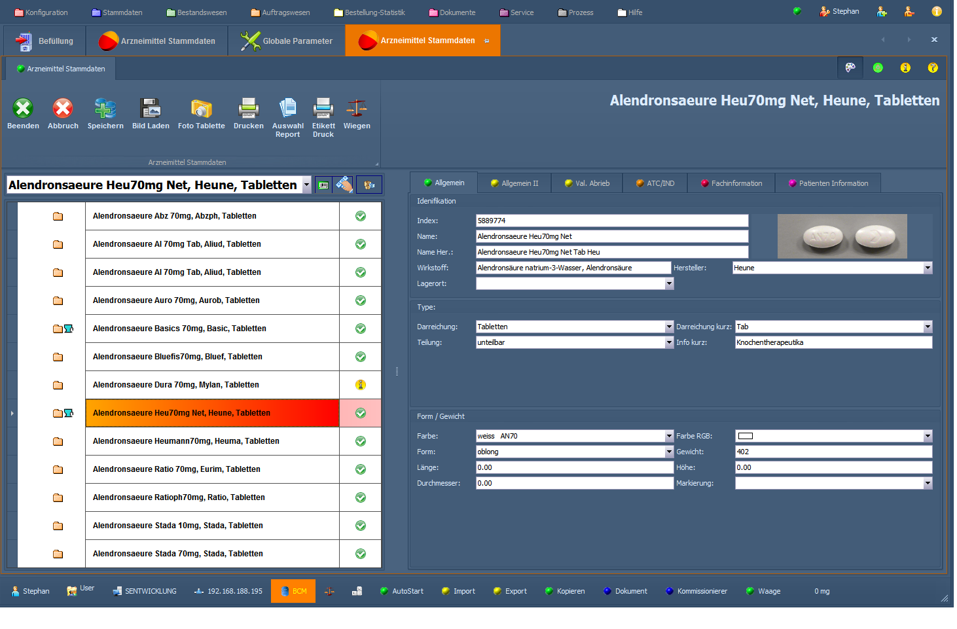The width and height of the screenshot is (957, 629).
Task: Open the Darreichung dropdown list
Action: [669, 327]
